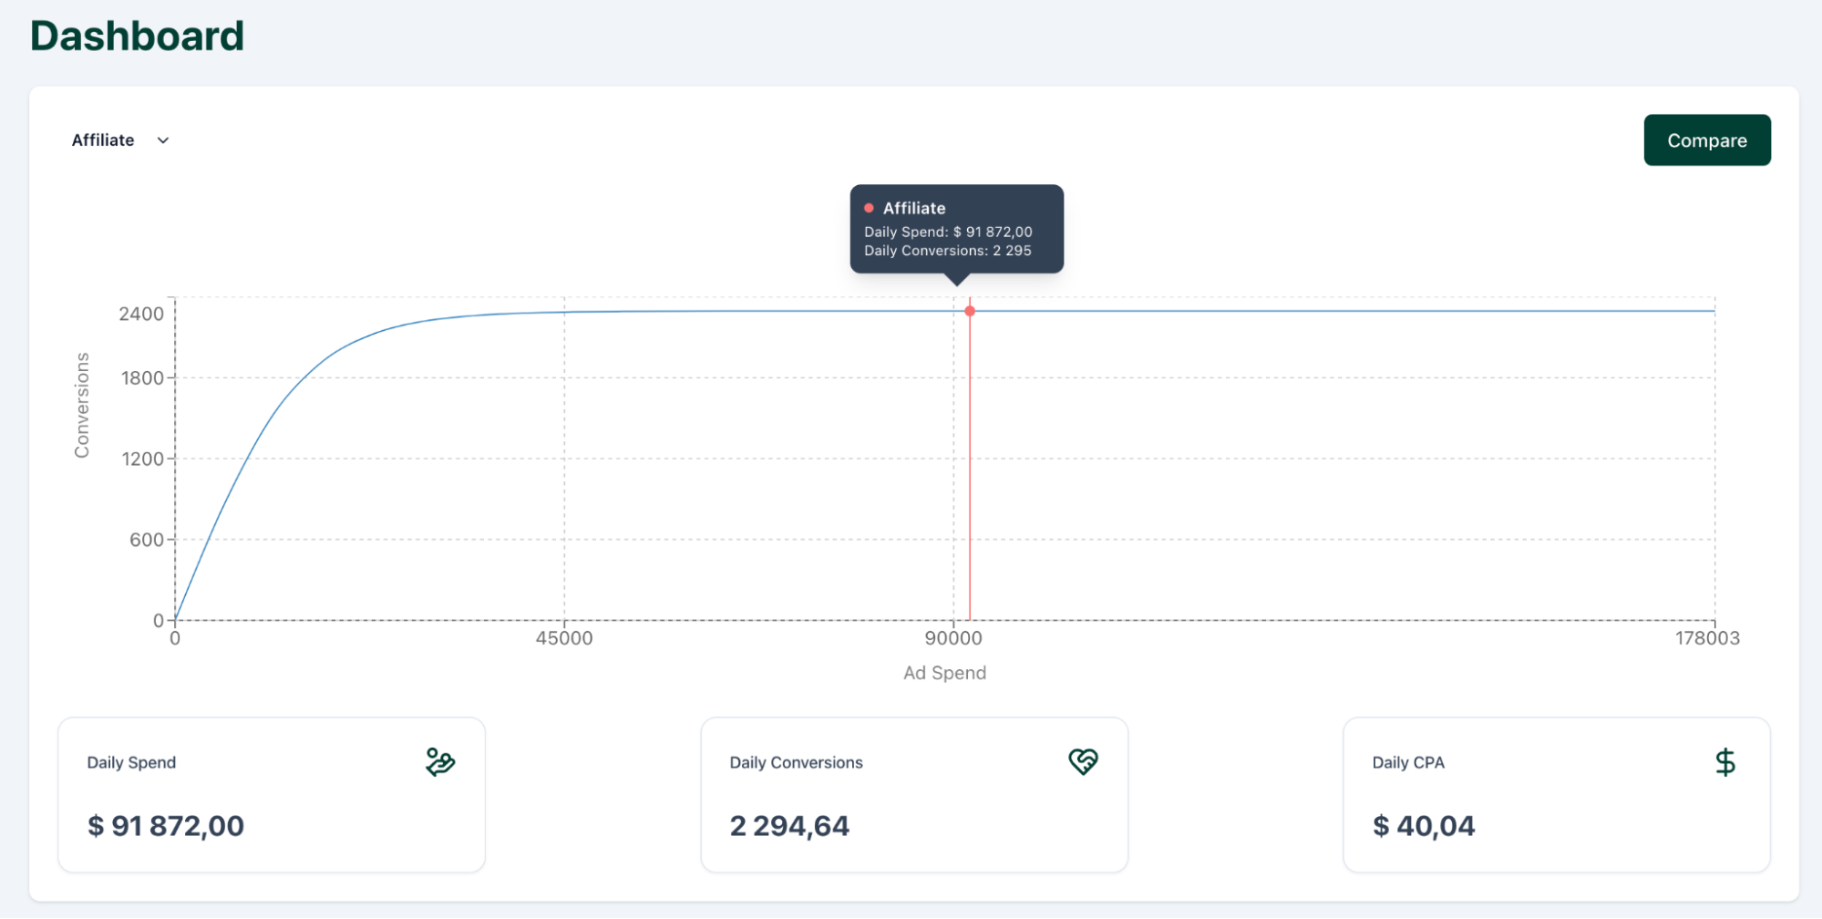Viewport: 1822px width, 919px height.
Task: Click the 178003 label on the x-axis
Action: coord(1706,638)
